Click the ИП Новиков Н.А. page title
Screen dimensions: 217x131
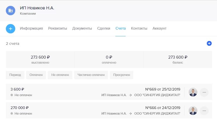pyautogui.click(x=37, y=8)
